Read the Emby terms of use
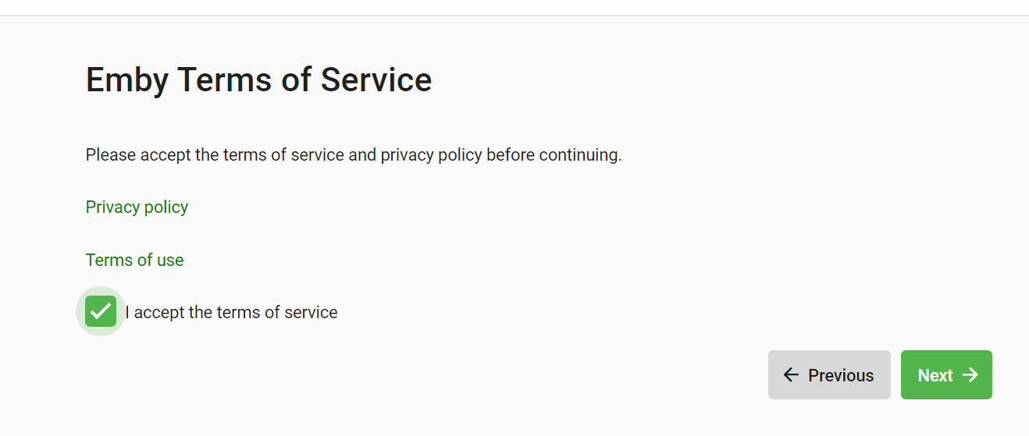This screenshot has height=436, width=1029. click(x=134, y=260)
